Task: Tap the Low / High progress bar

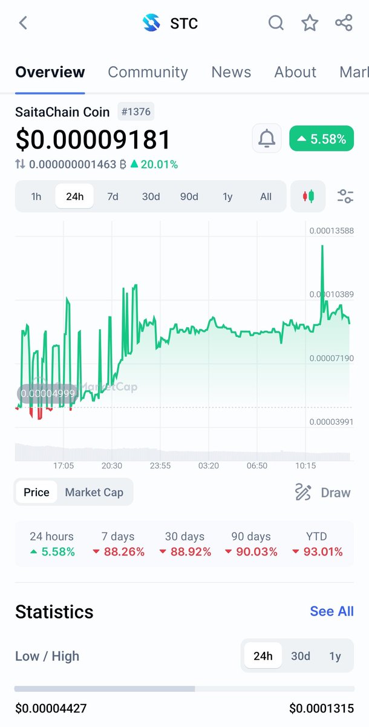Action: coord(184,689)
